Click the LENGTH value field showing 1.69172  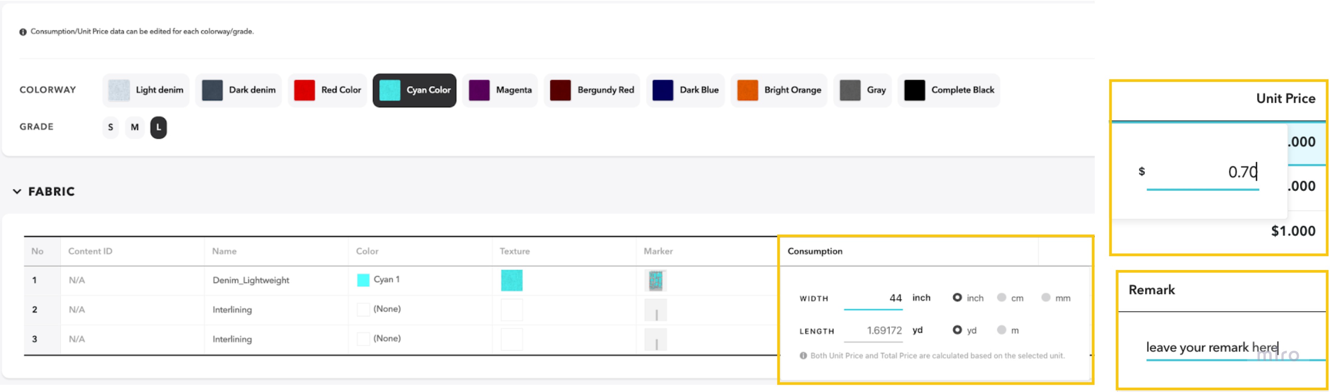[x=873, y=331]
